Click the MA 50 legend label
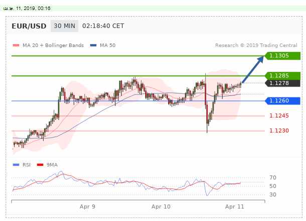This screenshot has width=306, height=221. click(x=107, y=45)
